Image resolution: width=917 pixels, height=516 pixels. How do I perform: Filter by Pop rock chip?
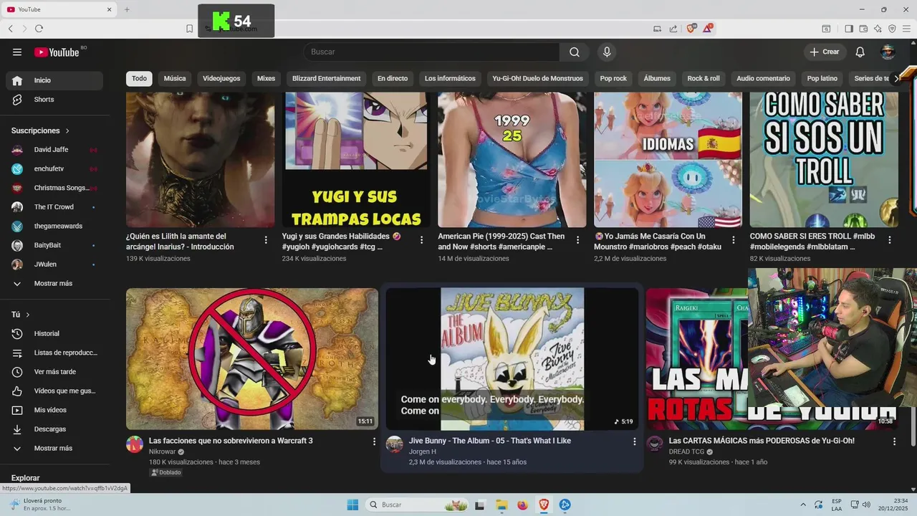(x=613, y=79)
